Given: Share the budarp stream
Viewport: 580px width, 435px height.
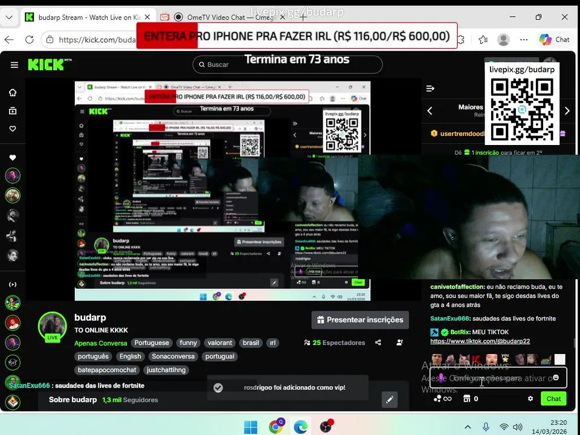Looking at the screenshot, I should click(x=378, y=343).
